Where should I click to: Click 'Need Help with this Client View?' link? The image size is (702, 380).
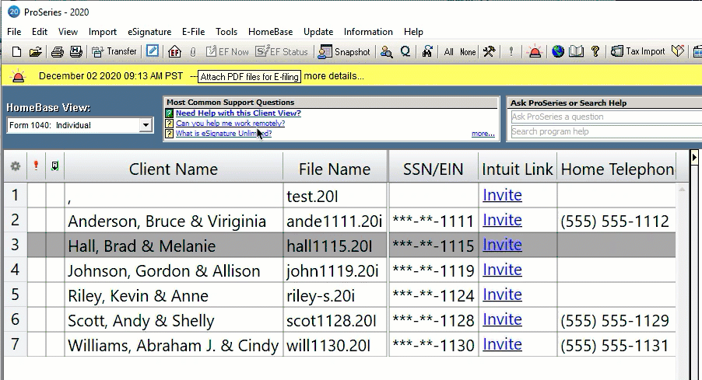pyautogui.click(x=238, y=113)
